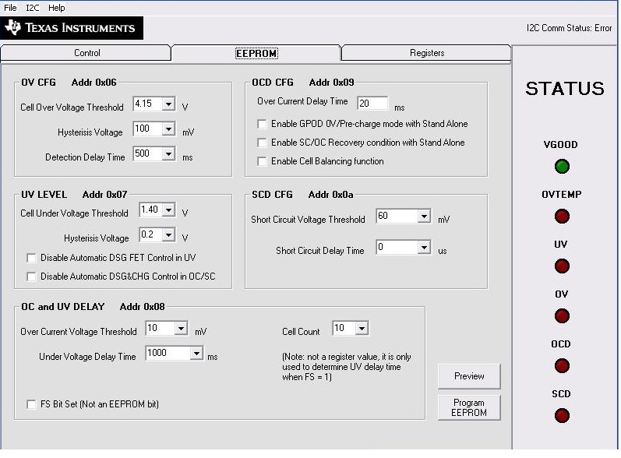Expand Short Circuit Voltage Threshold dropdown
The height and width of the screenshot is (458, 621).
[423, 216]
